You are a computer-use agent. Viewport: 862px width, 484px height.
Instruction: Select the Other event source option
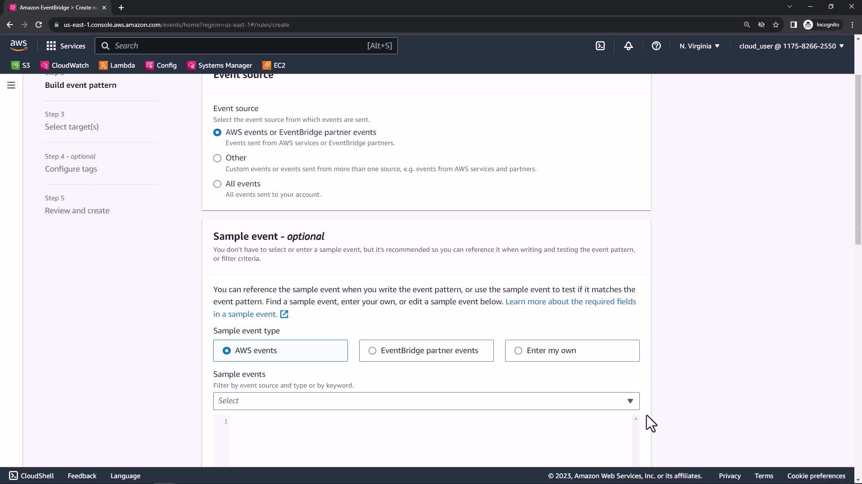pos(217,158)
